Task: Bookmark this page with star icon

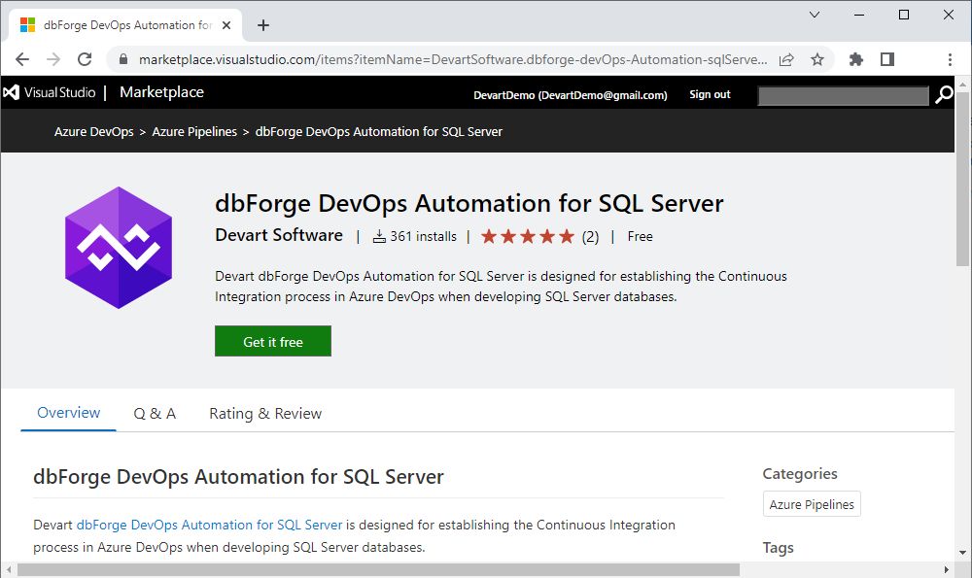Action: (x=817, y=59)
